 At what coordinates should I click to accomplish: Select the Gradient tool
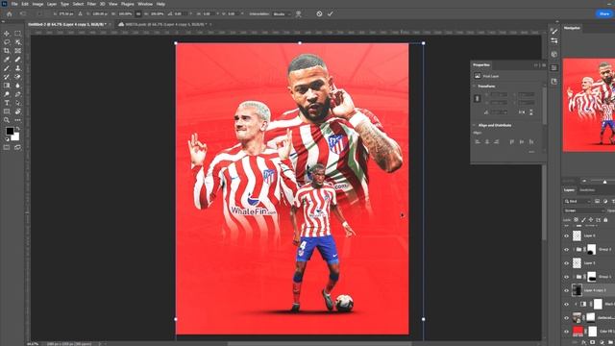[7, 86]
